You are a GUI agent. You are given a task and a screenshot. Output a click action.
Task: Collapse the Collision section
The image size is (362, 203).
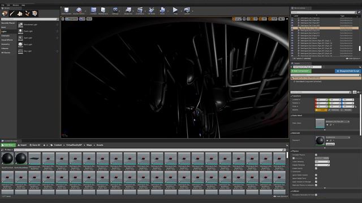point(291,191)
